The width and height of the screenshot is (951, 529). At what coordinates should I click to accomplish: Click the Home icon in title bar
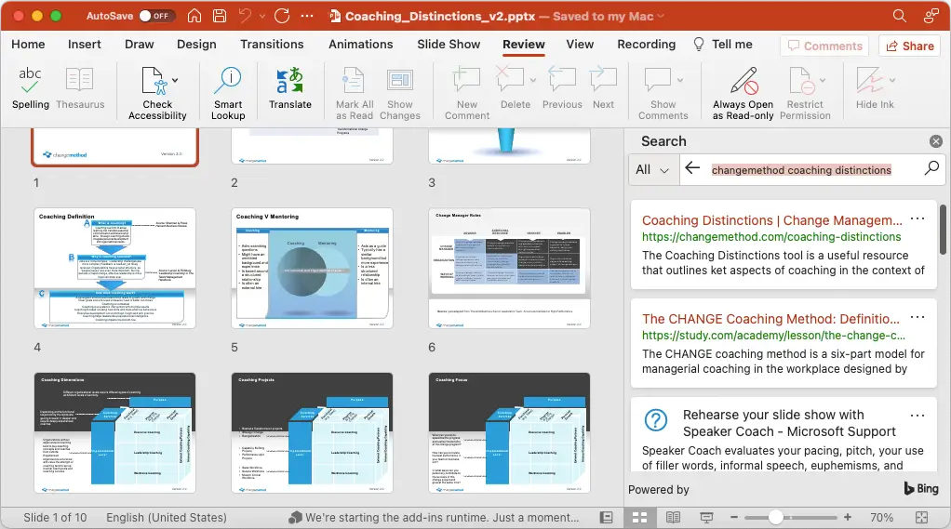(x=194, y=16)
